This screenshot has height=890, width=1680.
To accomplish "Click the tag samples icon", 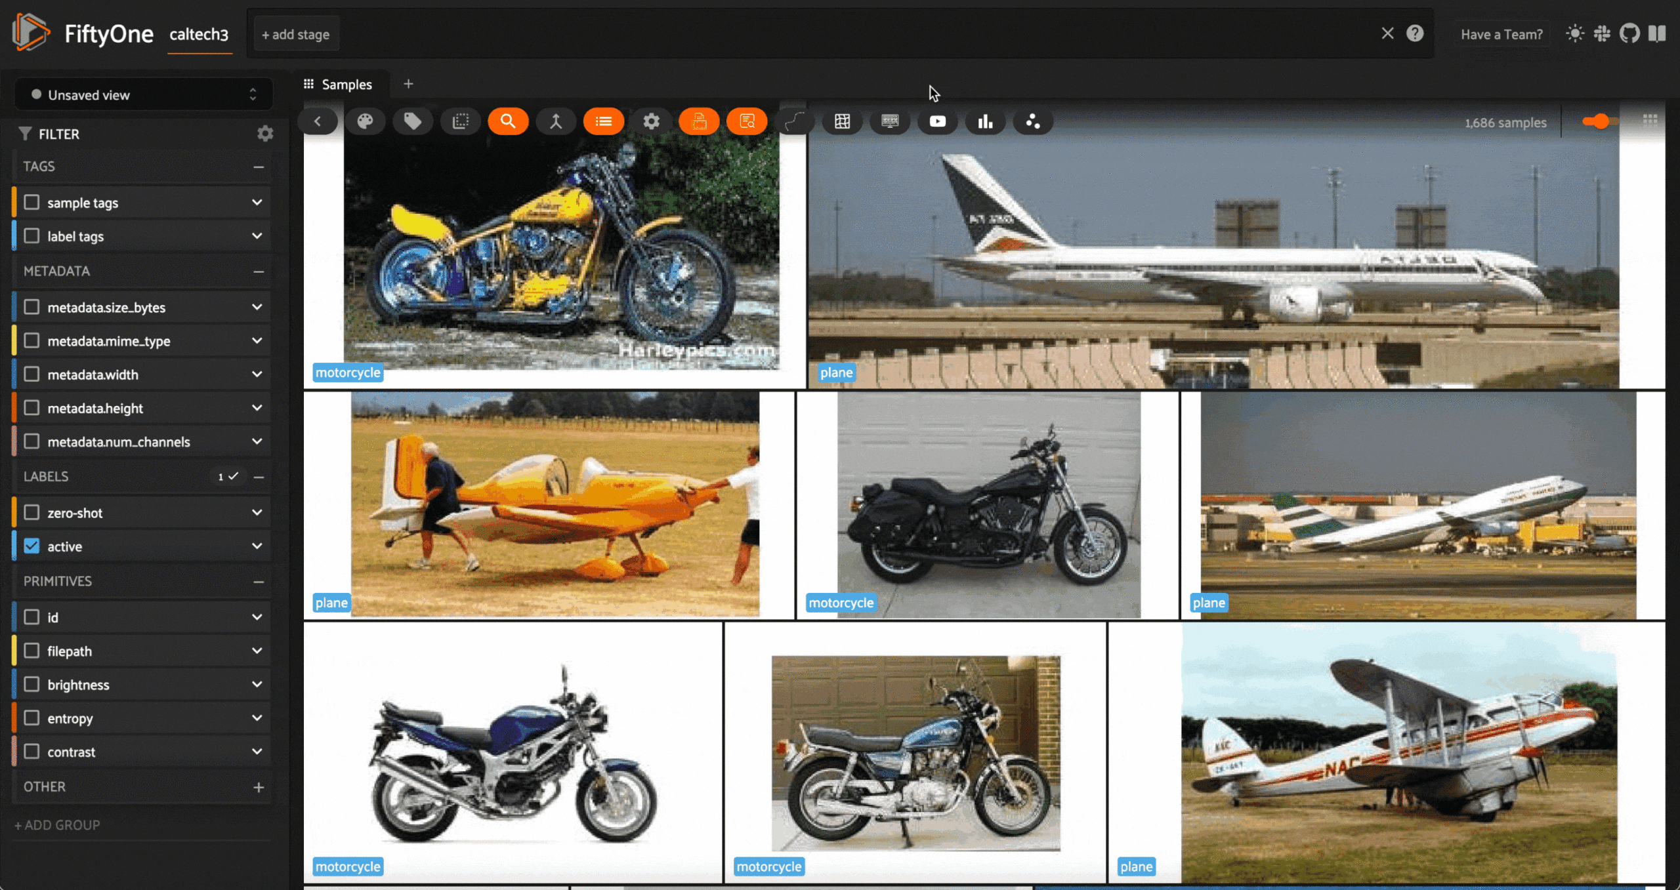I will (413, 121).
